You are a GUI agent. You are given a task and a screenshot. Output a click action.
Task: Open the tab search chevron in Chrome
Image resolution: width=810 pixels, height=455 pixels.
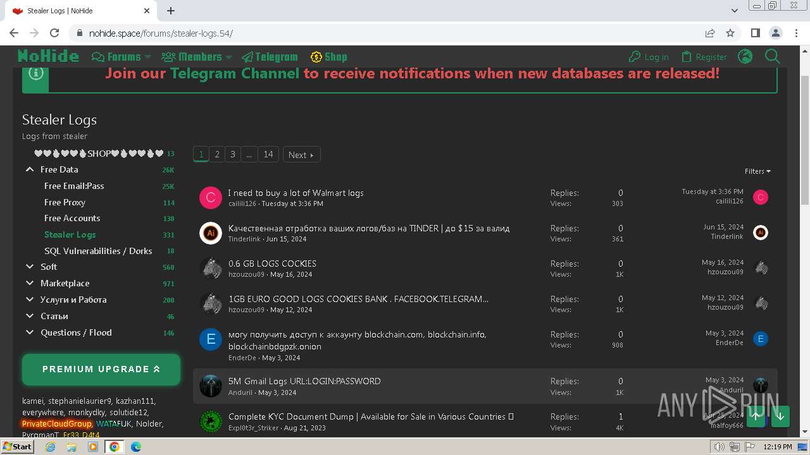[735, 11]
